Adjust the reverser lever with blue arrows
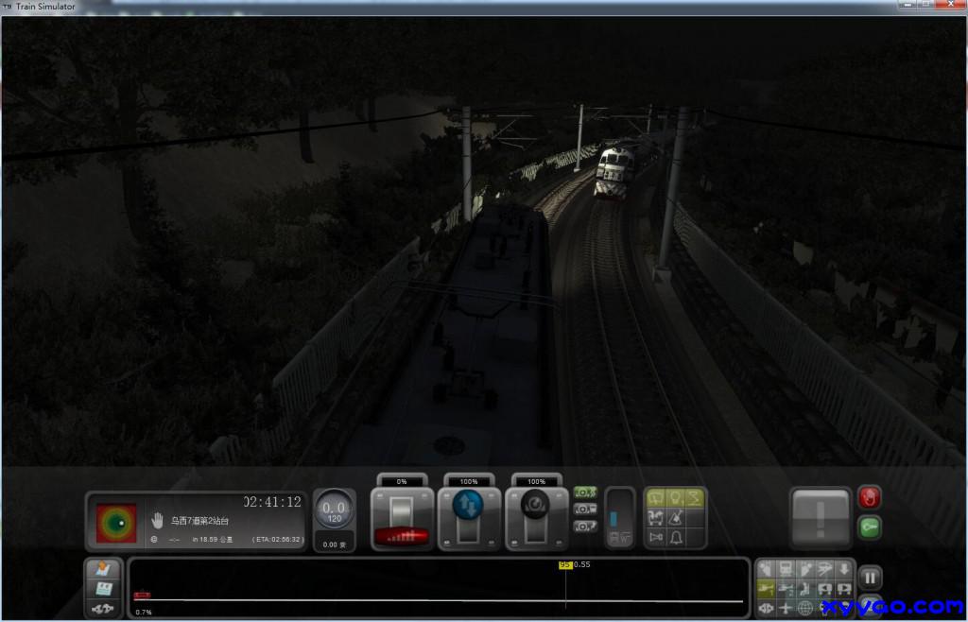The image size is (968, 622). [x=469, y=516]
